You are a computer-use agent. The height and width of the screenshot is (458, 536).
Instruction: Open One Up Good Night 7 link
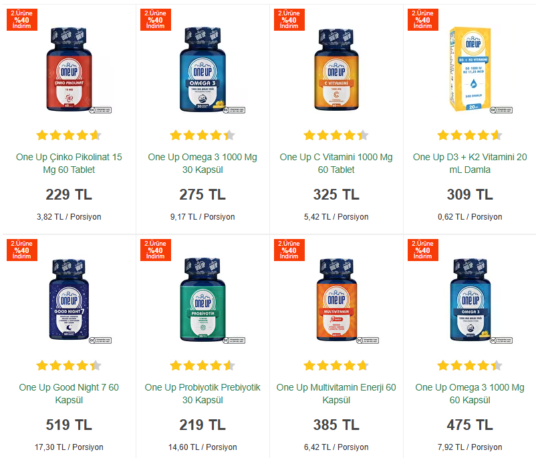coord(69,394)
